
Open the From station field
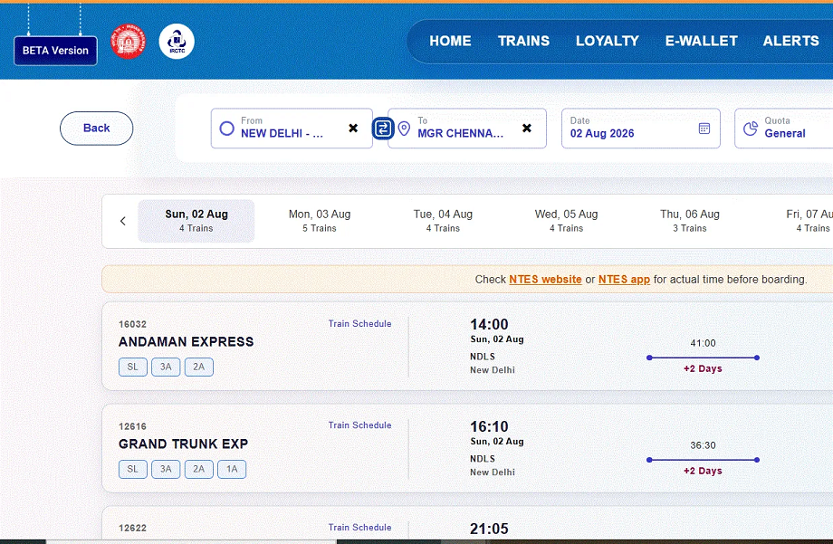tap(292, 128)
